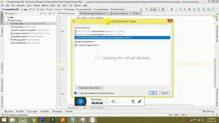Click Create New Virtual Device button
This screenshot has height=123, width=219.
[90, 88]
